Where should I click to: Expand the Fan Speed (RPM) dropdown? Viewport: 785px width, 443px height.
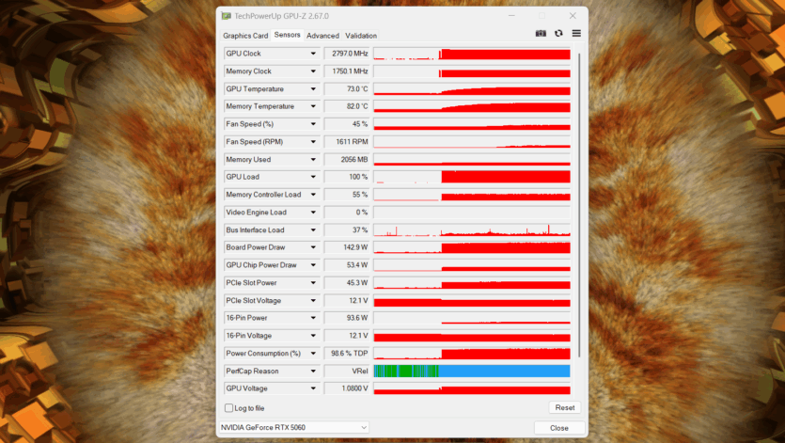(x=313, y=142)
